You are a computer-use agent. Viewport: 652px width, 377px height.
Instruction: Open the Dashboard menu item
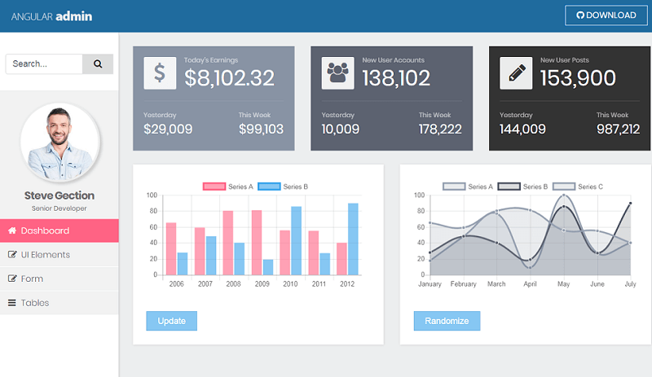point(59,230)
